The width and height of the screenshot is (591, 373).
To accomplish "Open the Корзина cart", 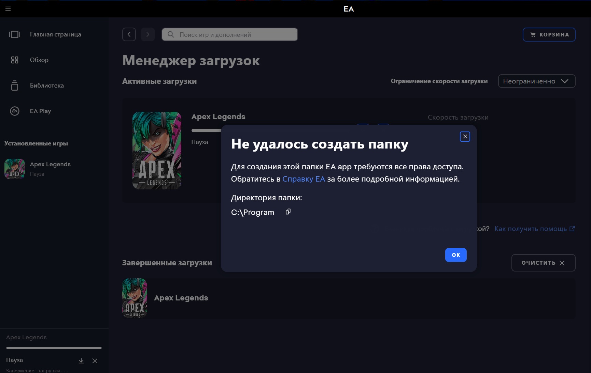I will pos(549,34).
